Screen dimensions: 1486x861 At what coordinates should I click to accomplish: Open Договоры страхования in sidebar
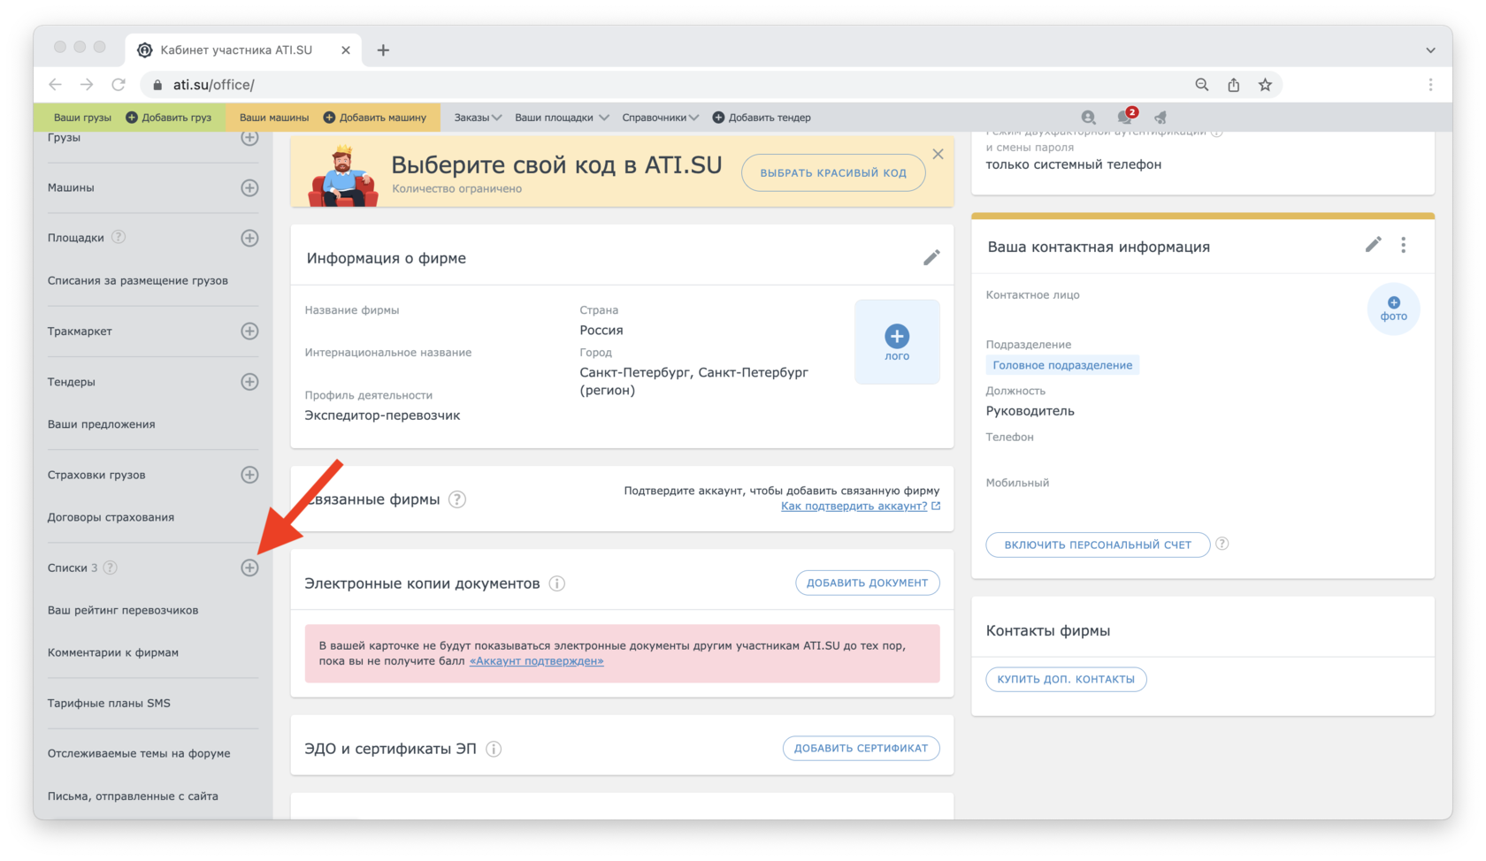(111, 517)
